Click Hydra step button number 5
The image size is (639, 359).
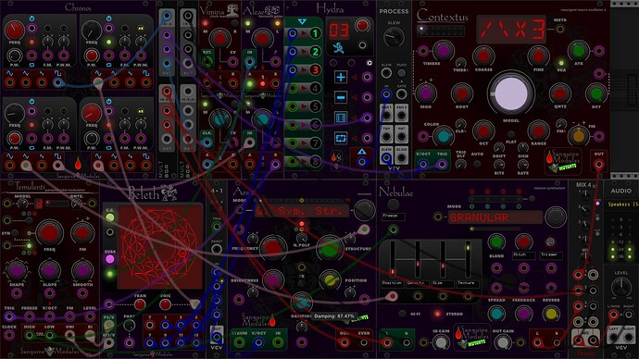[315, 106]
